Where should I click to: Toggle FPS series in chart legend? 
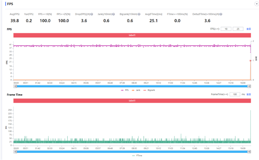point(125,90)
